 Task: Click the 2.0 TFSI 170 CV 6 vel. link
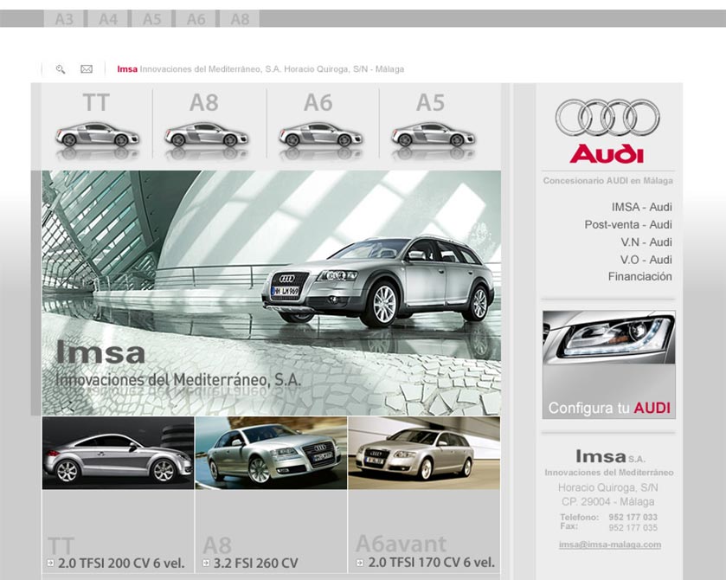(432, 563)
